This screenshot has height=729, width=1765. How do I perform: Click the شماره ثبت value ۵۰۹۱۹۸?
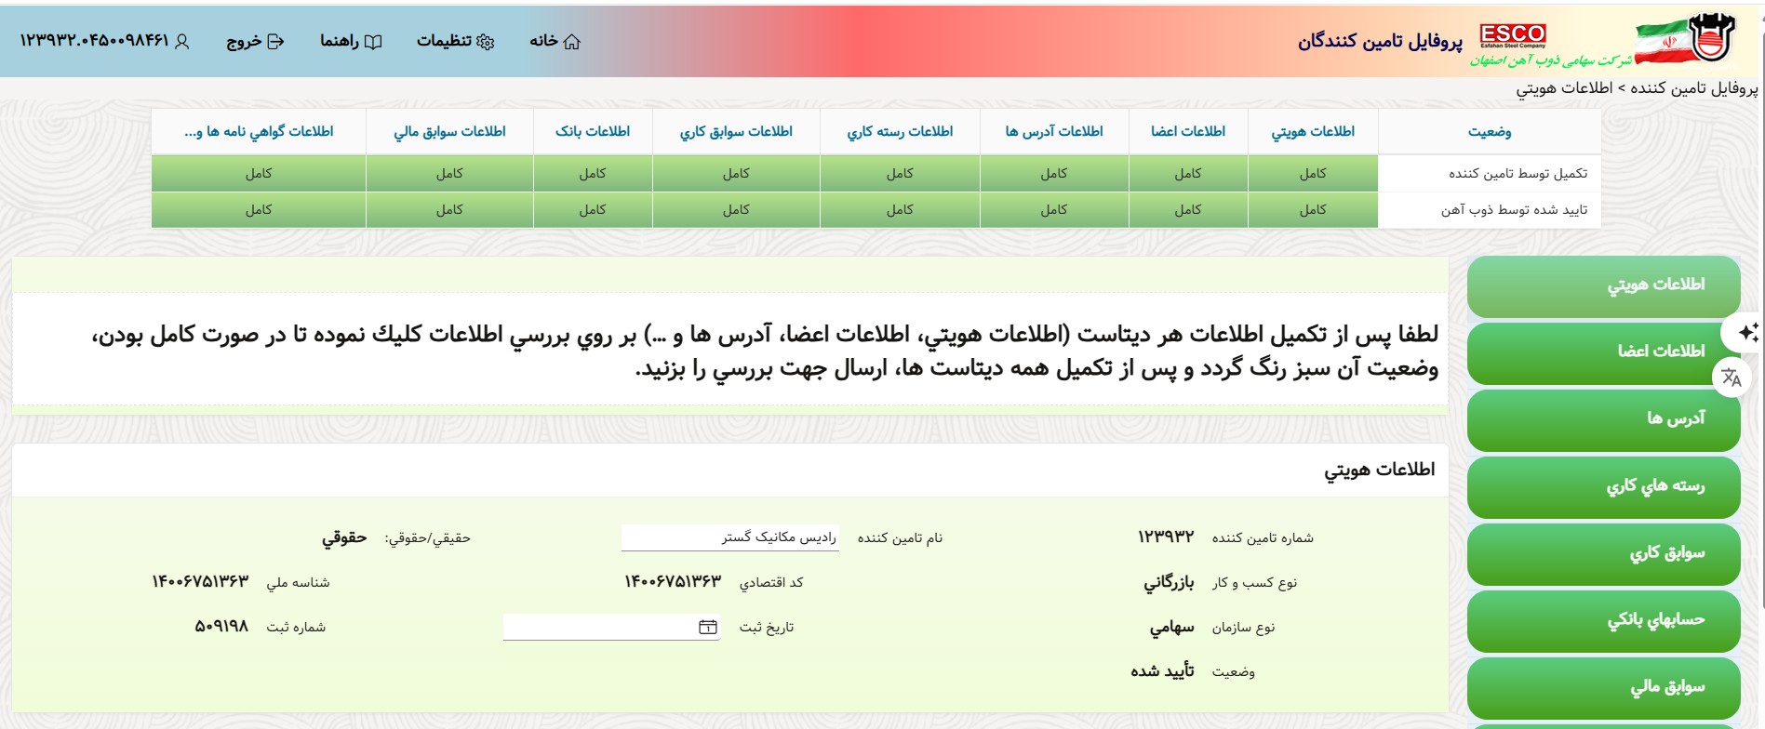pyautogui.click(x=221, y=627)
